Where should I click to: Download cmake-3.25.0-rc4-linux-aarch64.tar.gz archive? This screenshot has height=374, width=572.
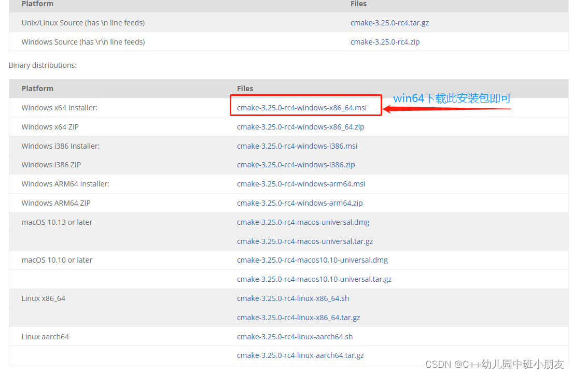(x=300, y=355)
